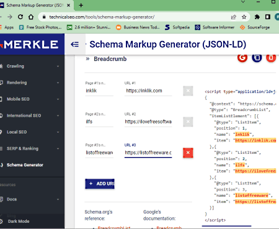Screen dimensions: 279x229
Task: Open the Software Informer bookmark
Action: [215, 27]
